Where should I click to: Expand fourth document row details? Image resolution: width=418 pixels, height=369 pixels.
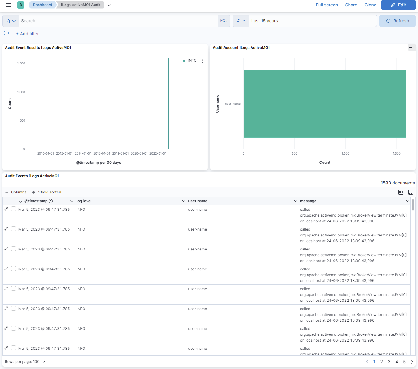click(6, 269)
